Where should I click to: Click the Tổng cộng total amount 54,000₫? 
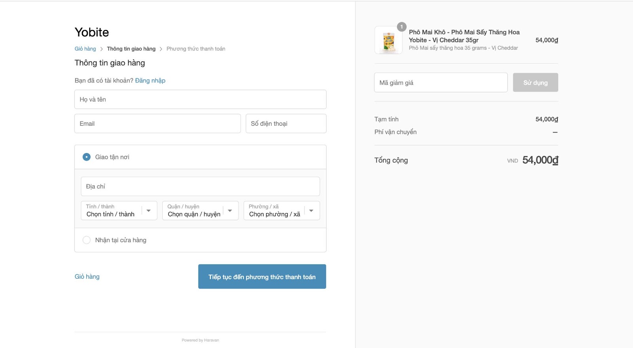tap(540, 160)
